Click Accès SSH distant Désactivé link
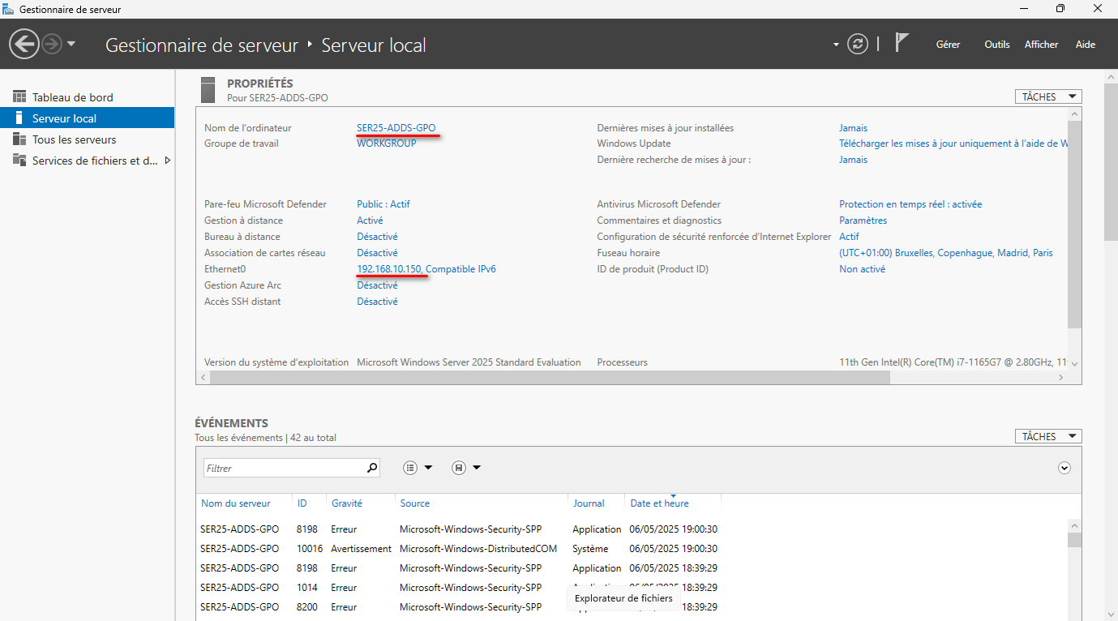The image size is (1118, 621). click(x=377, y=302)
